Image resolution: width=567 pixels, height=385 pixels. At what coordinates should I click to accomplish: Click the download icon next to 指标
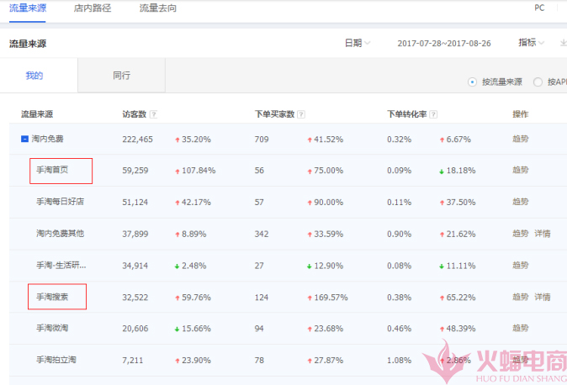563,43
